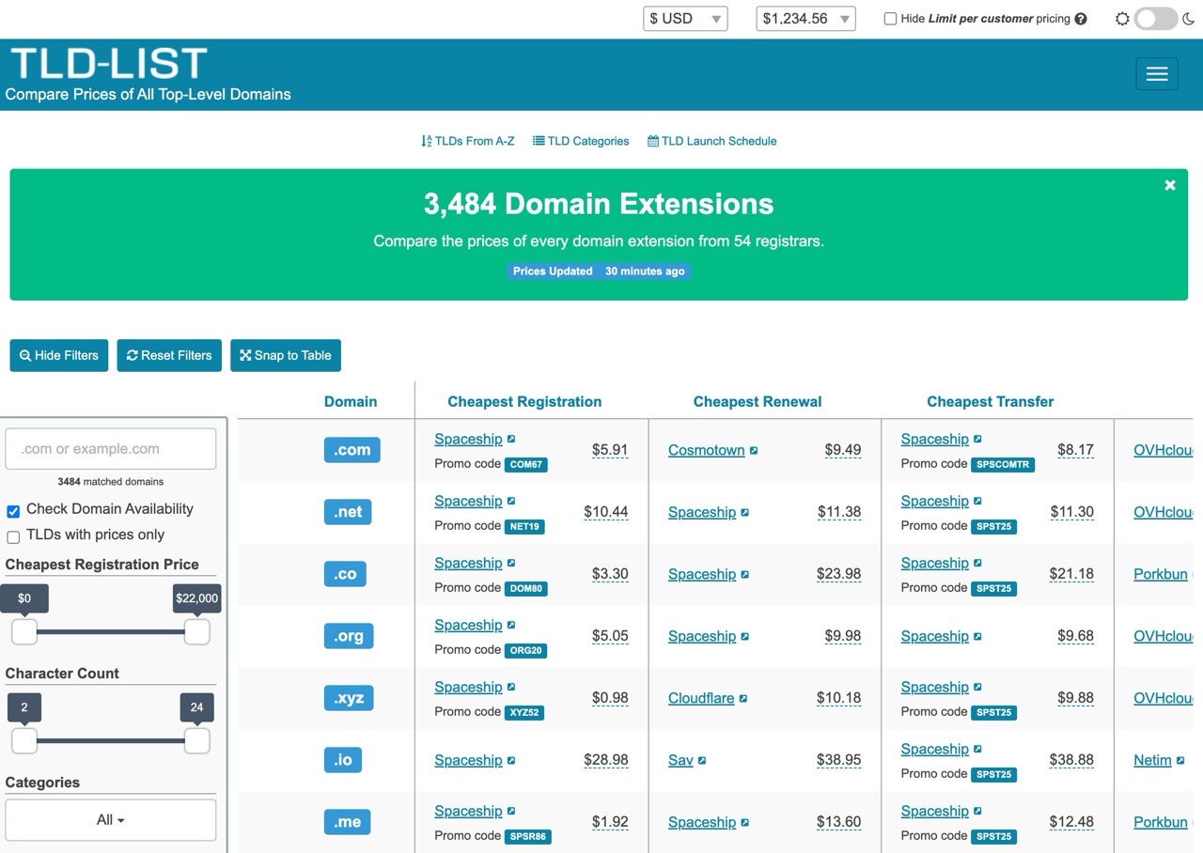Sort by Cheapest Renewal header
This screenshot has width=1203, height=853.
tap(758, 401)
